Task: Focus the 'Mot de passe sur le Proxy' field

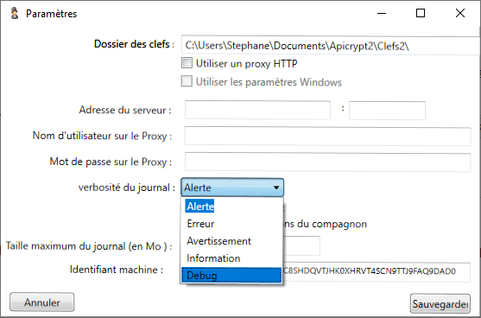Action: (327, 162)
